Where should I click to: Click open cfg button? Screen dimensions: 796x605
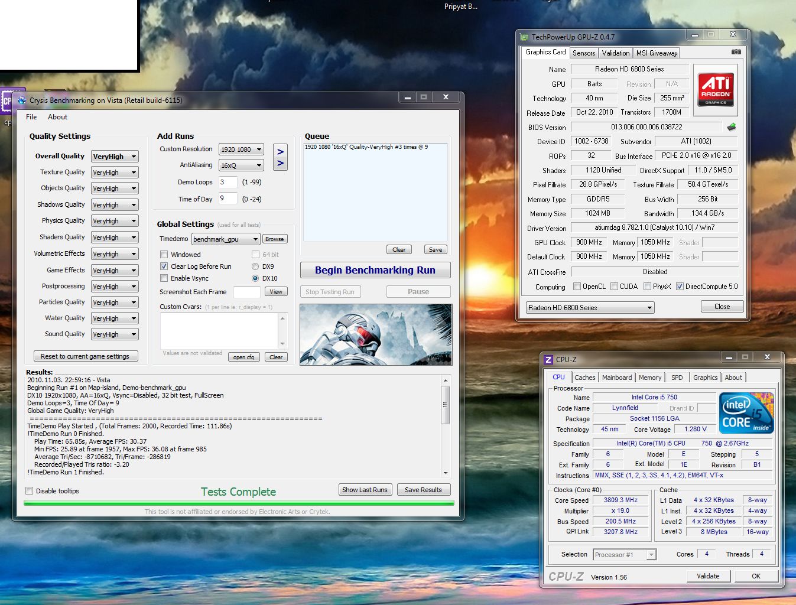(243, 357)
